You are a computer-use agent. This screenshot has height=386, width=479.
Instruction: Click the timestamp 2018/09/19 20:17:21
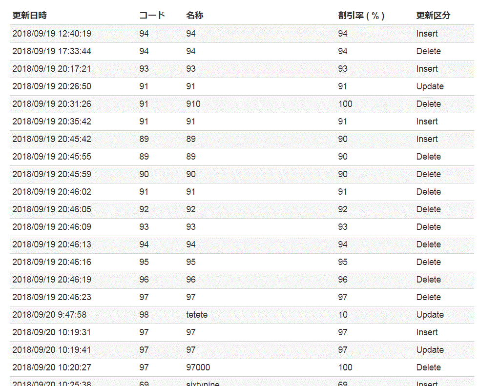pyautogui.click(x=52, y=69)
